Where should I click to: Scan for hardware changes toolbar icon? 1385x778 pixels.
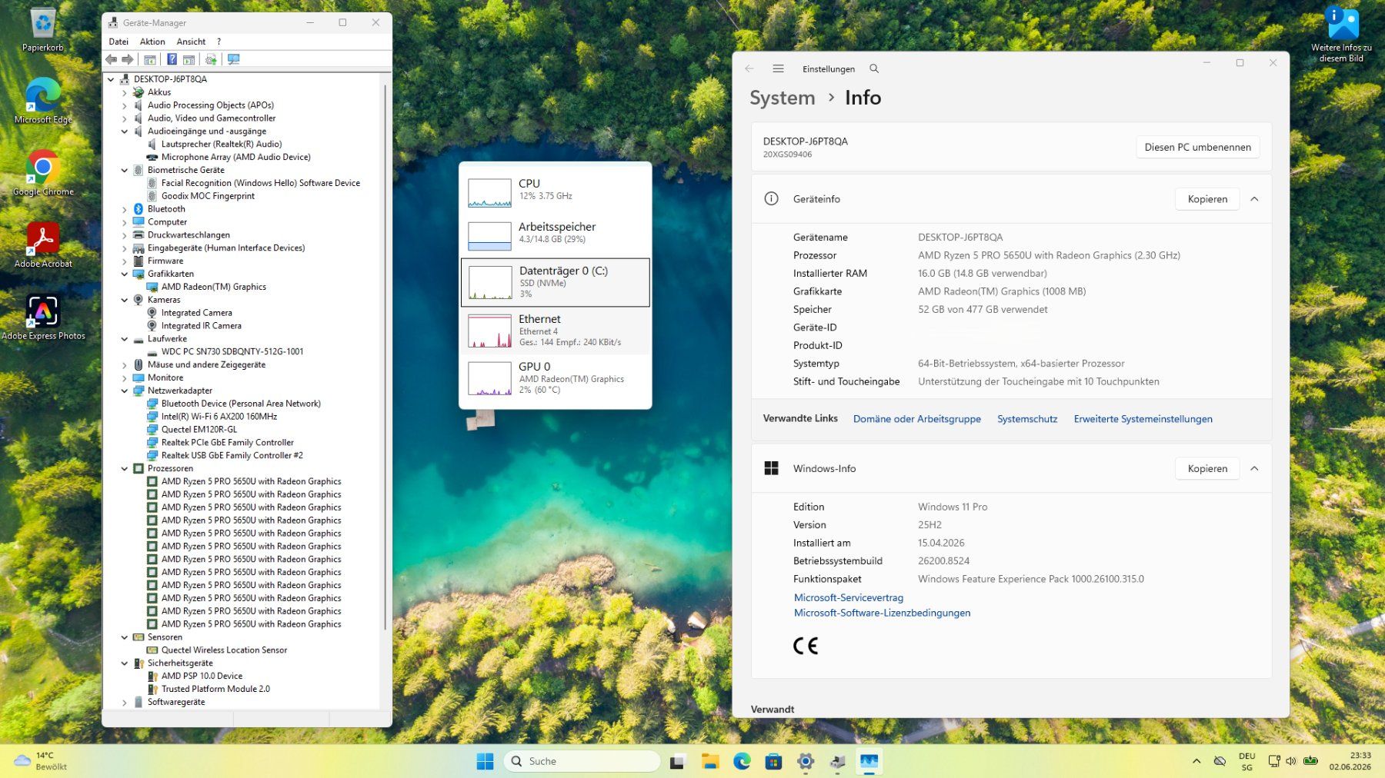233,59
